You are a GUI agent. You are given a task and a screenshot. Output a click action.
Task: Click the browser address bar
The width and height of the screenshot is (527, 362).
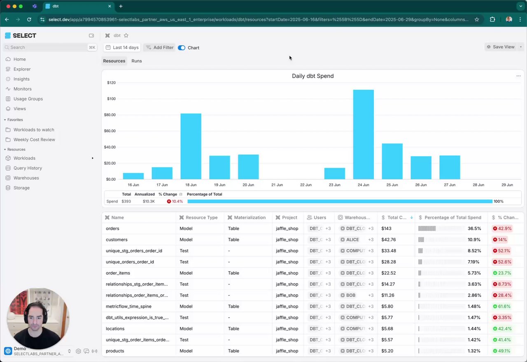pos(258,19)
